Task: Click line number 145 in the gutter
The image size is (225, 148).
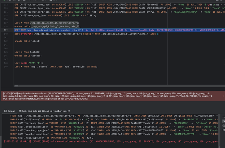Action: pyautogui.click(x=6, y=52)
